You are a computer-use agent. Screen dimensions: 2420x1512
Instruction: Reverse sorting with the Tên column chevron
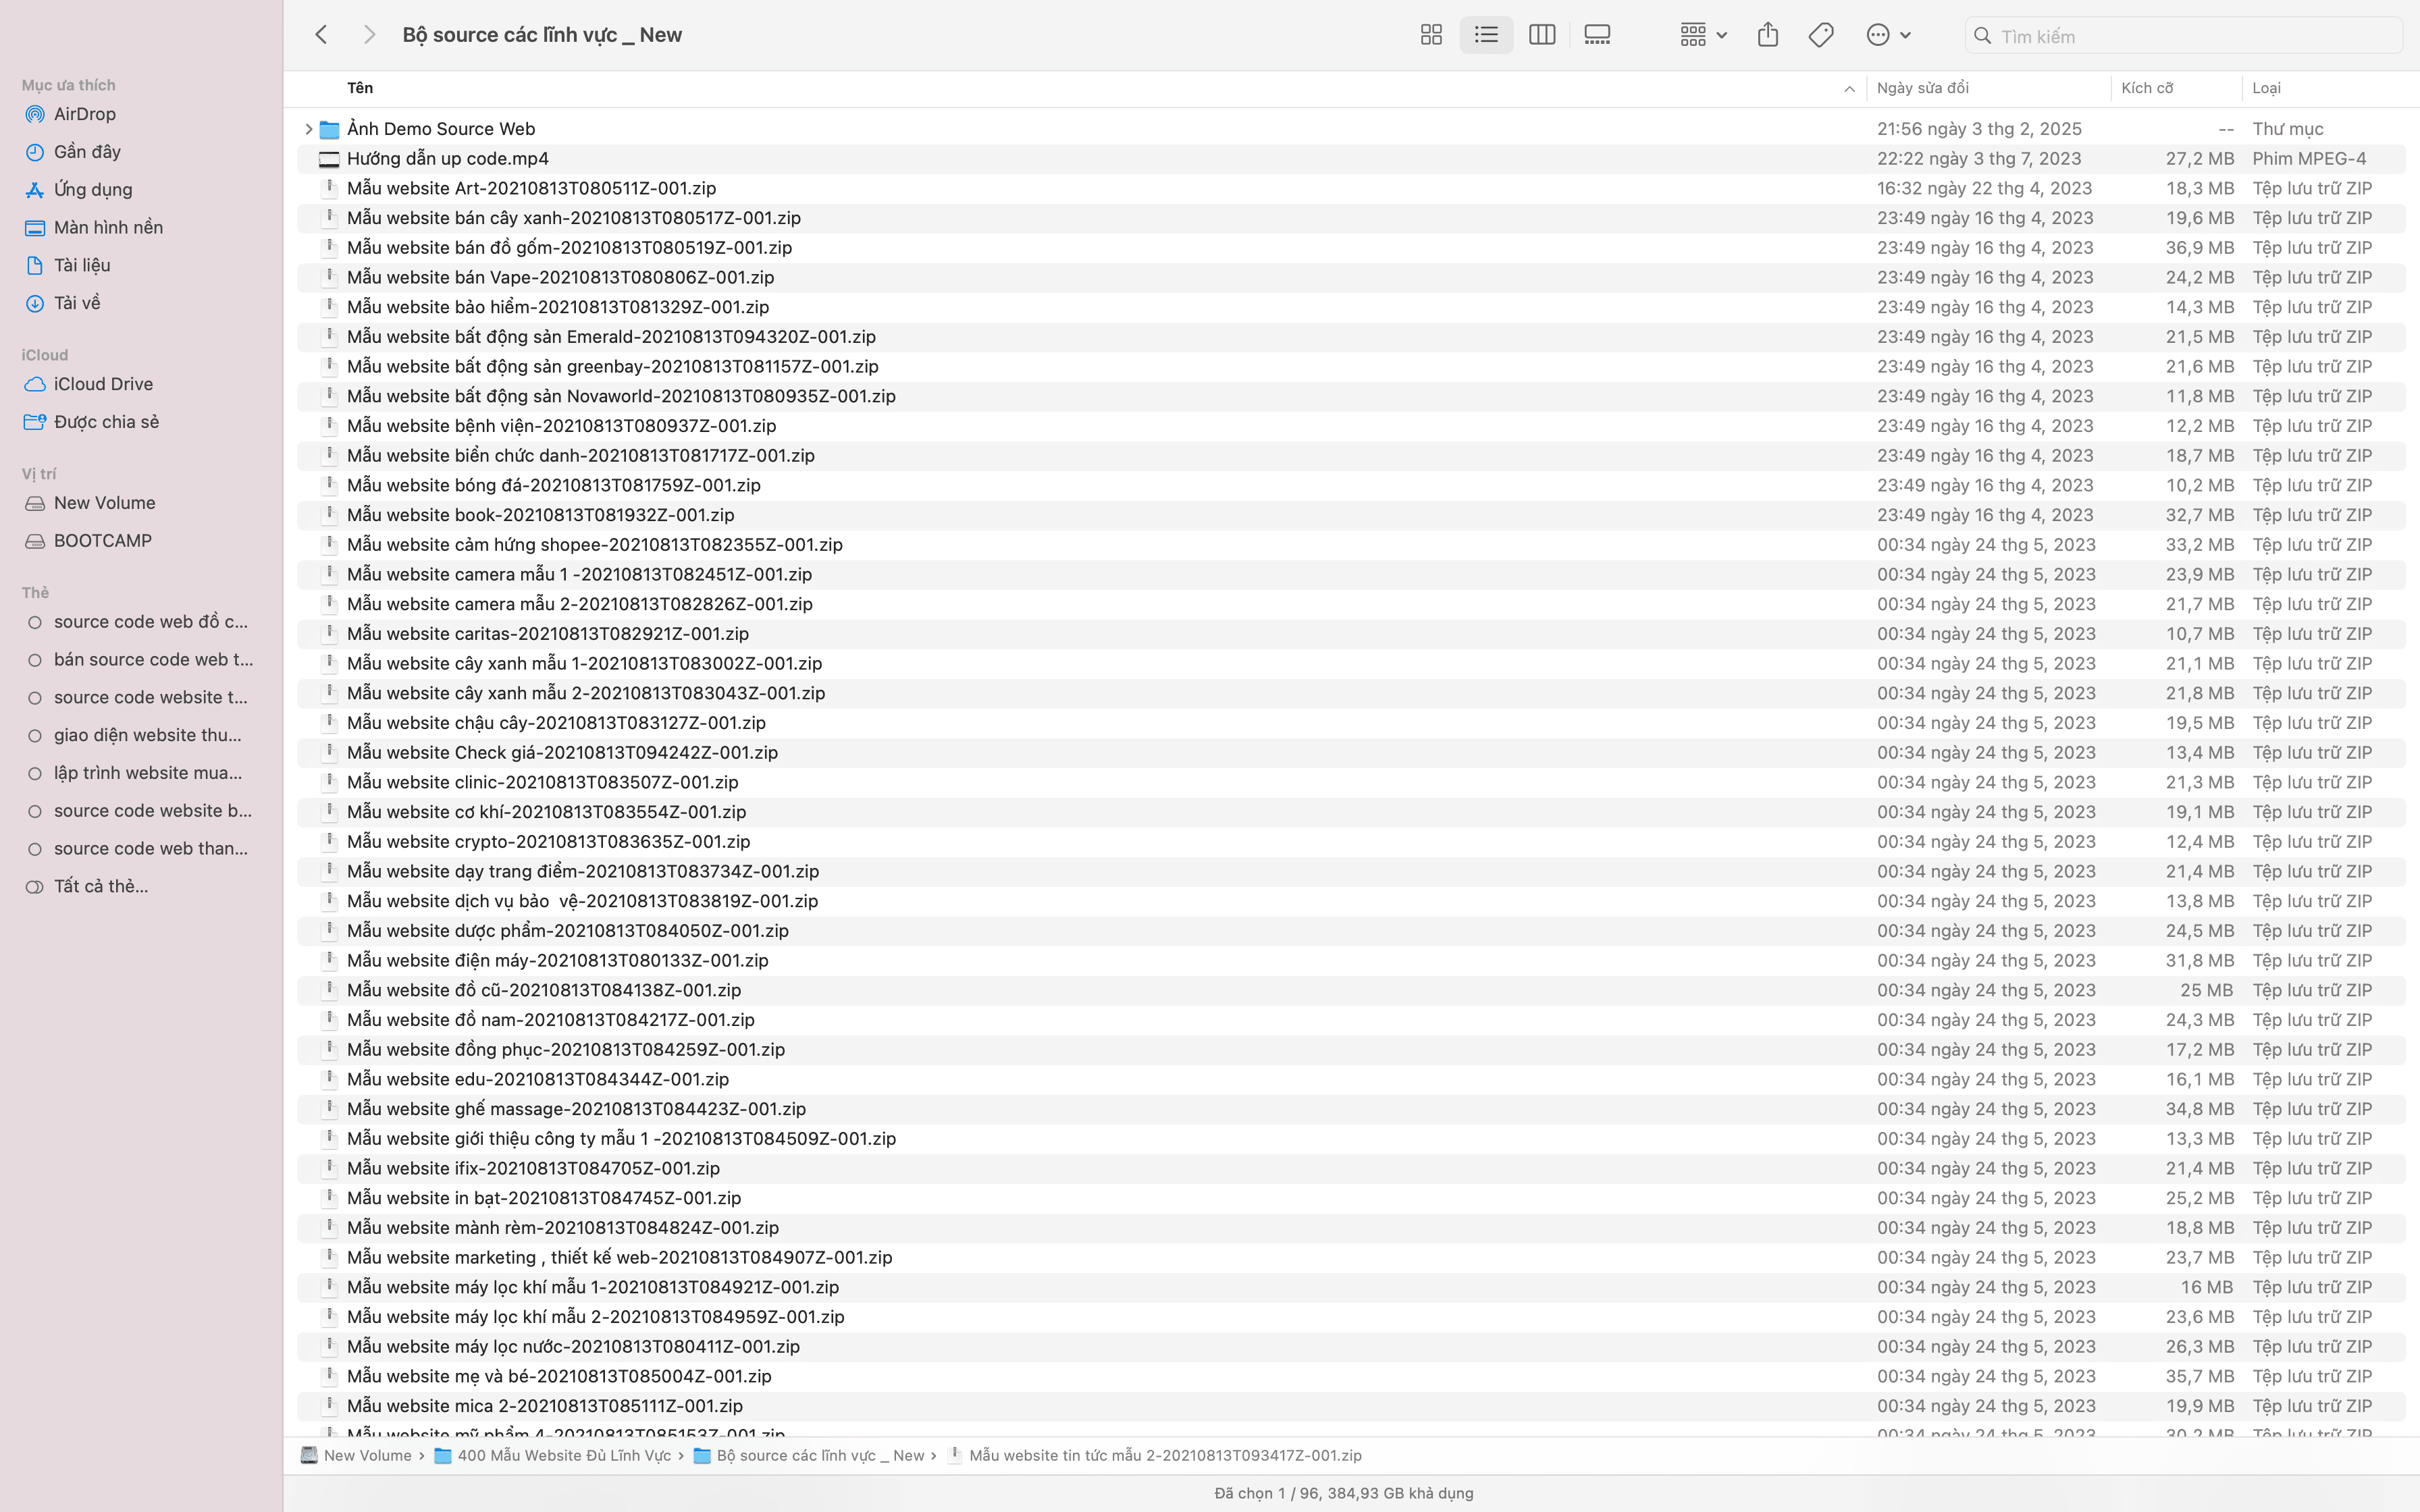tap(1848, 88)
